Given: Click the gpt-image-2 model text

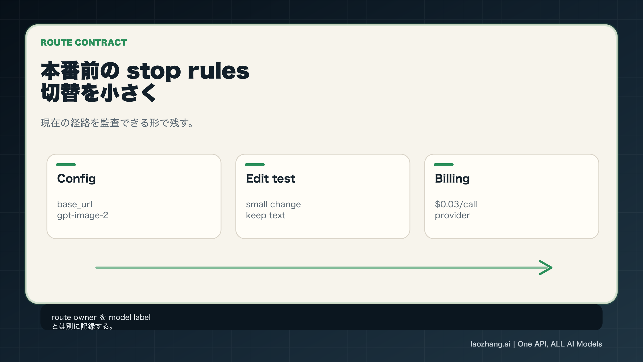Looking at the screenshot, I should pyautogui.click(x=83, y=215).
